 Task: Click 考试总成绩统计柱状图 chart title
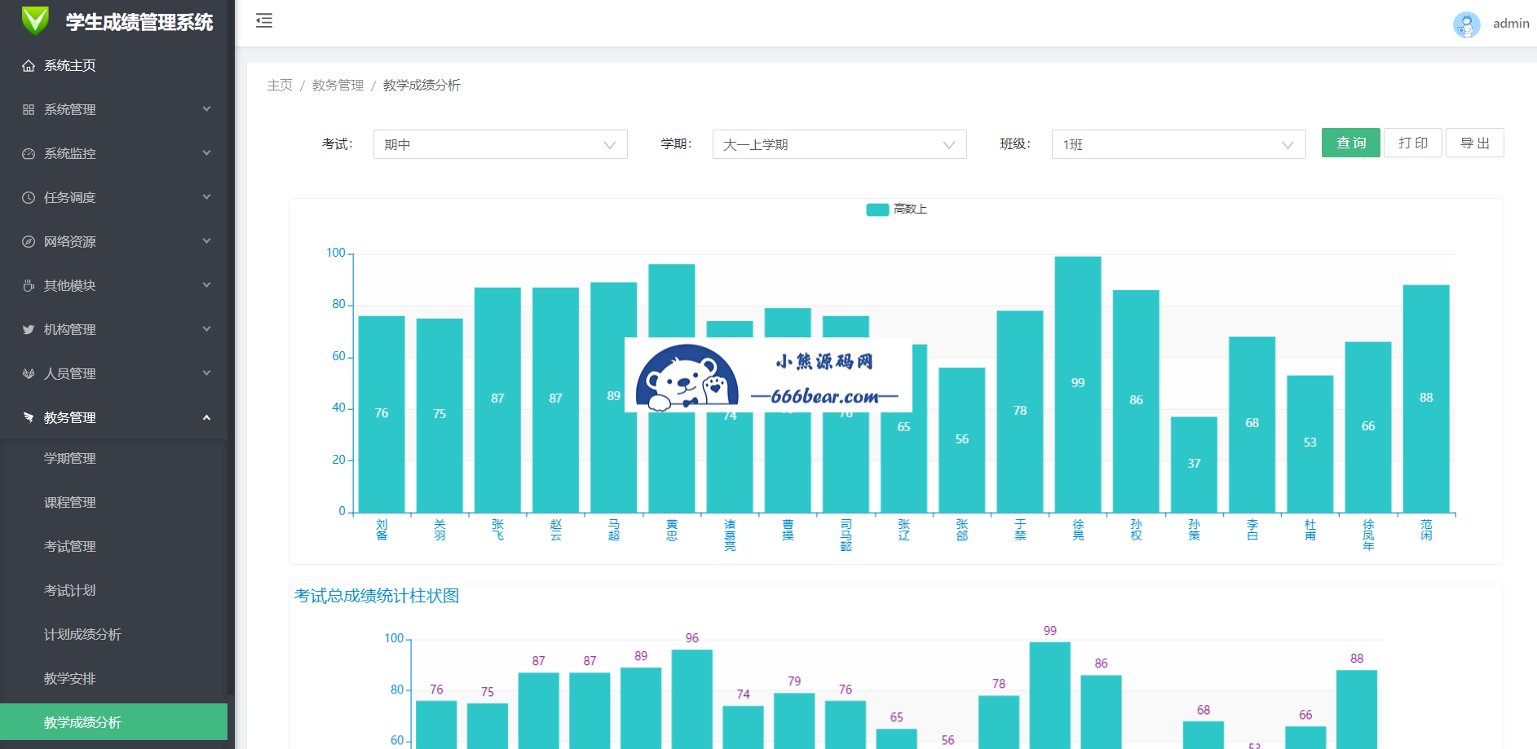377,596
